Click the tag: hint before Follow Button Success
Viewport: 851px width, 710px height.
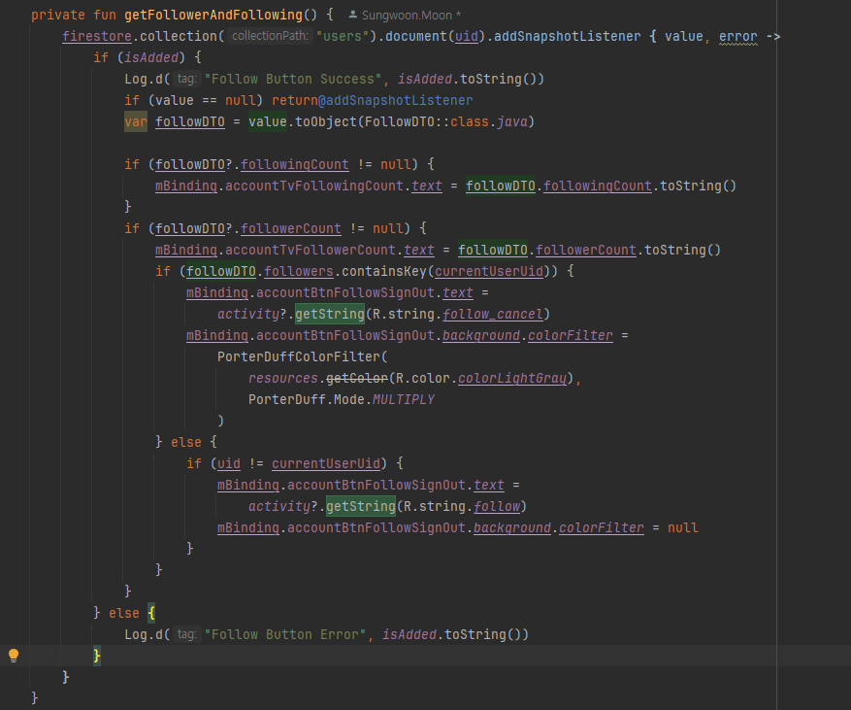pos(186,79)
